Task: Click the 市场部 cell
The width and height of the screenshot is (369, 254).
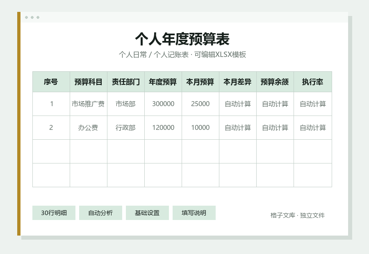Action: (126, 104)
